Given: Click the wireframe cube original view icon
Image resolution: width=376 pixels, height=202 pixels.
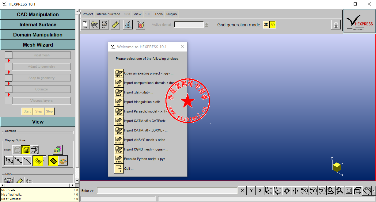Looking at the screenshot, I should [358, 191].
